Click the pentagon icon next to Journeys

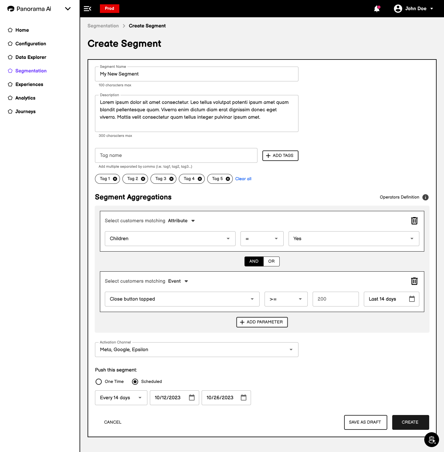[10, 112]
